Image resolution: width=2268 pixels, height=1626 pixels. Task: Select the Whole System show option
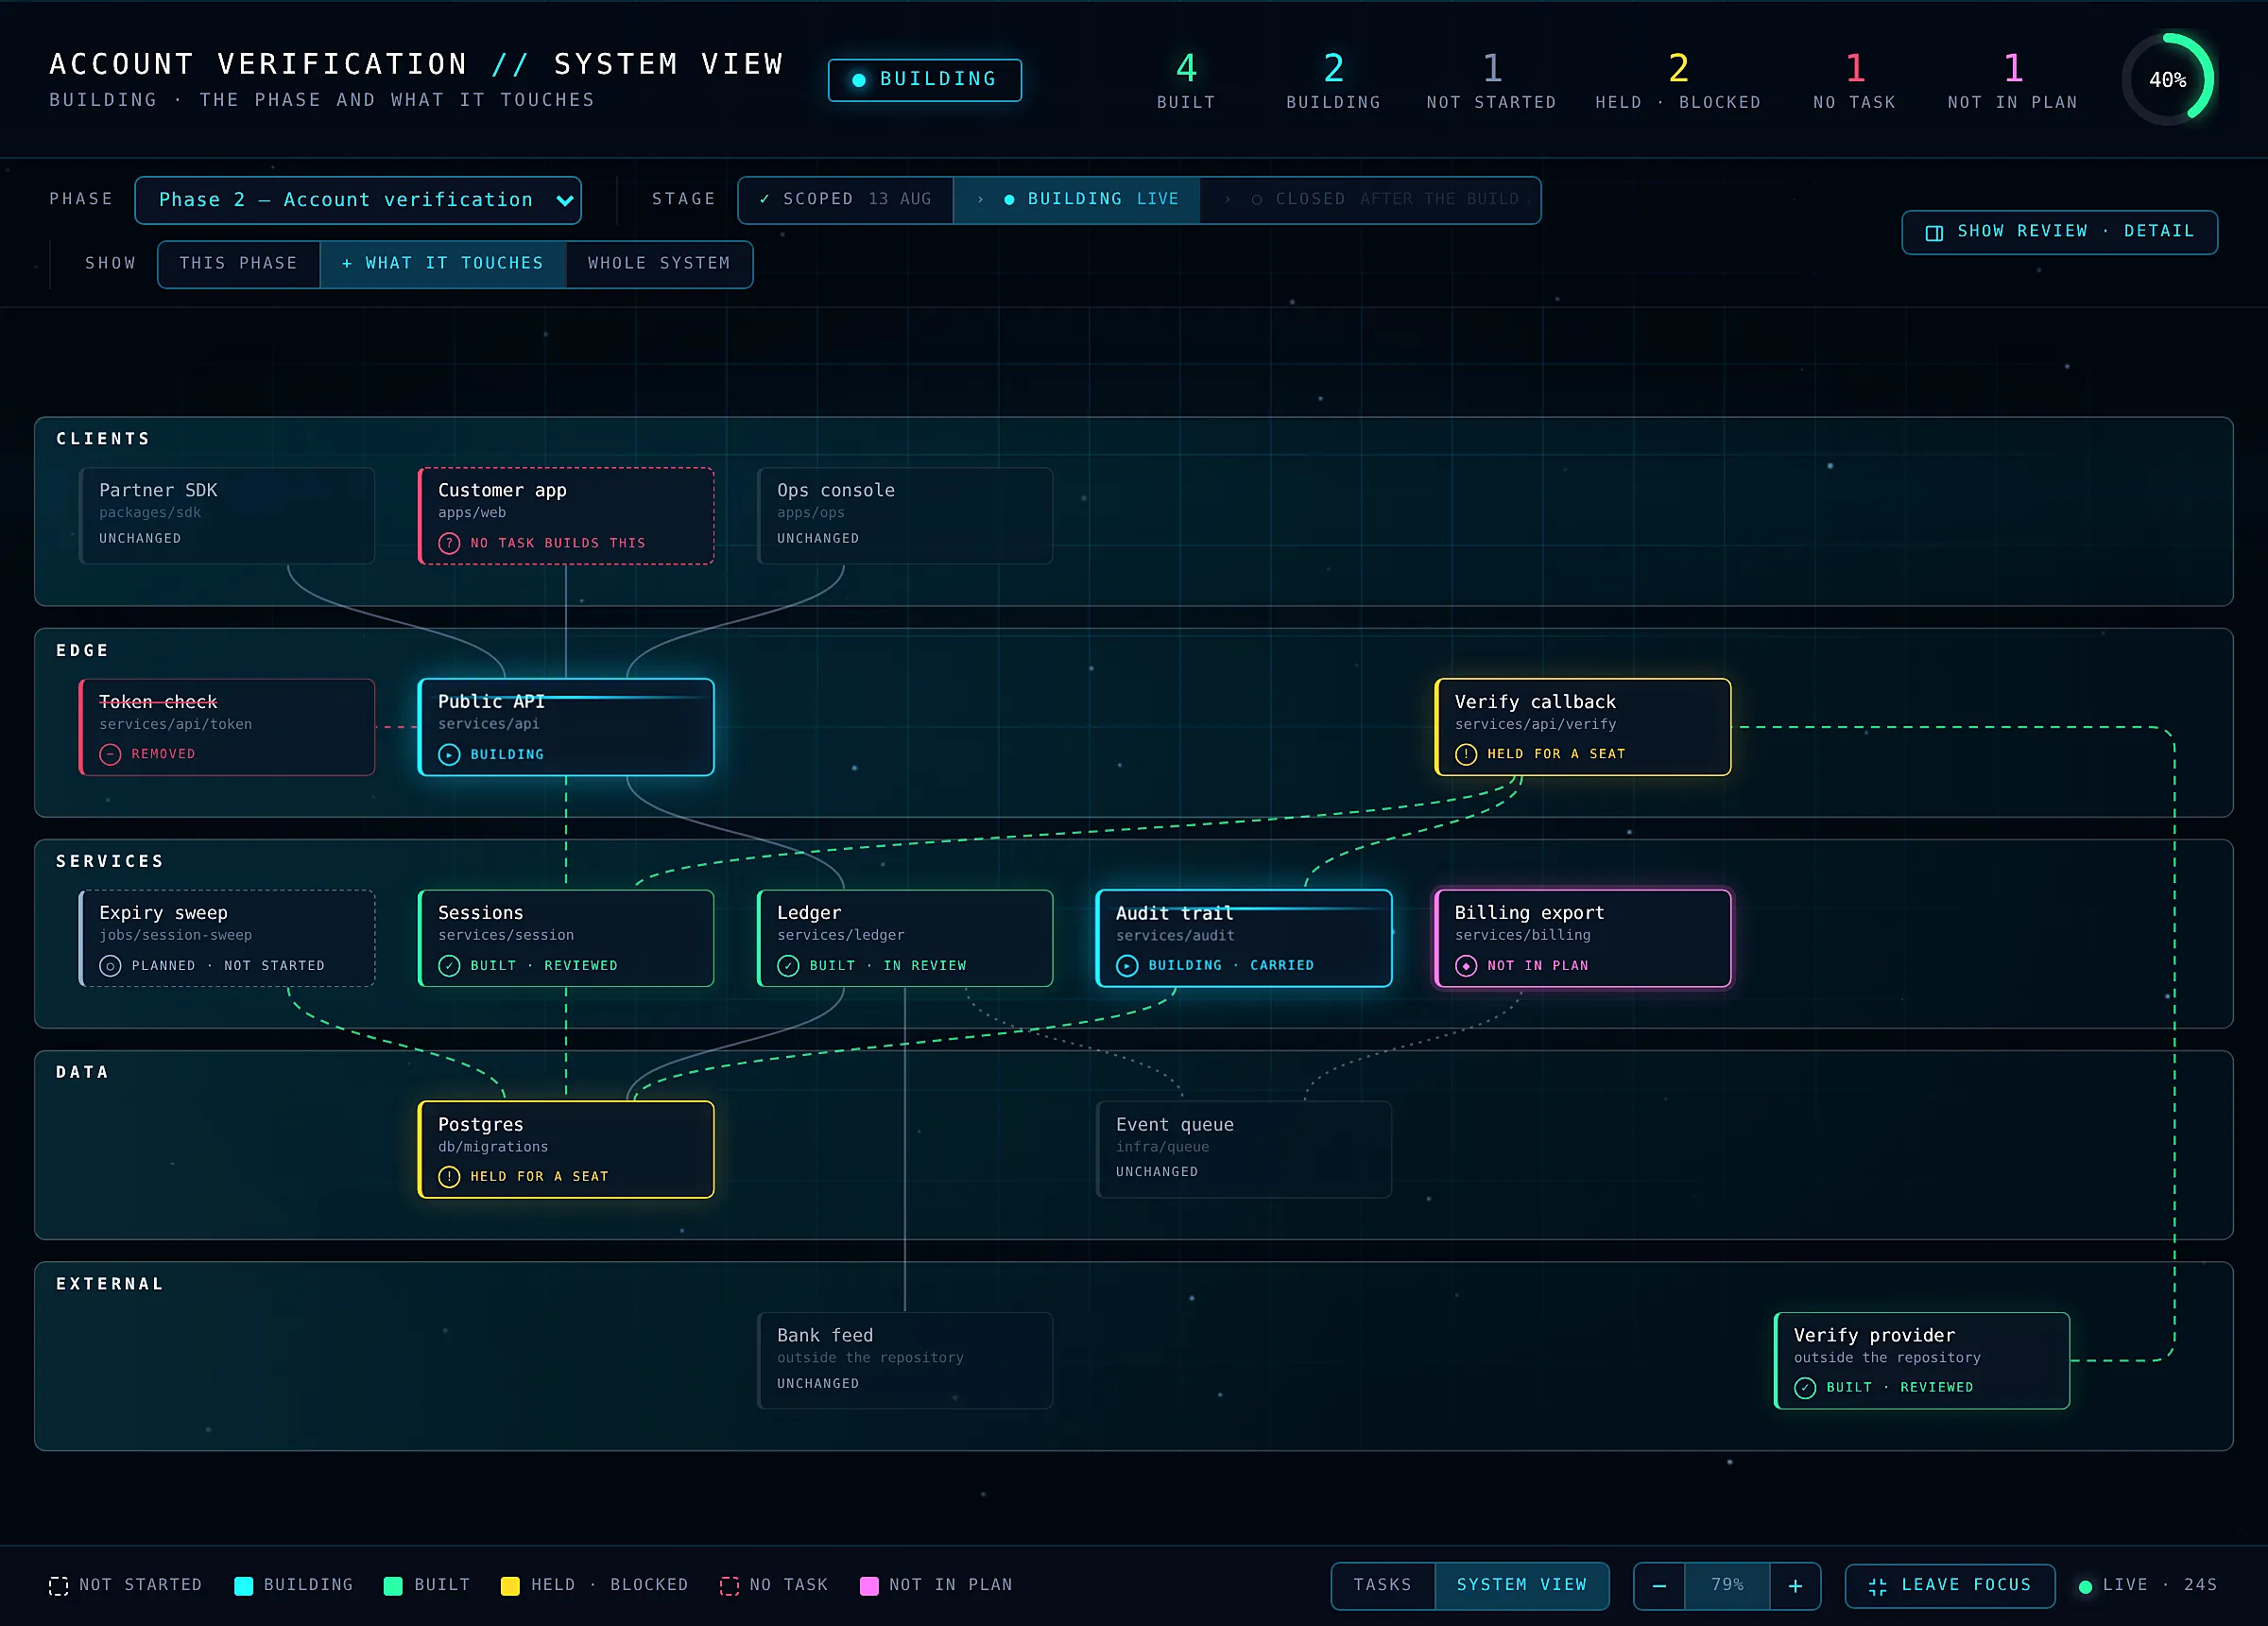point(659,264)
